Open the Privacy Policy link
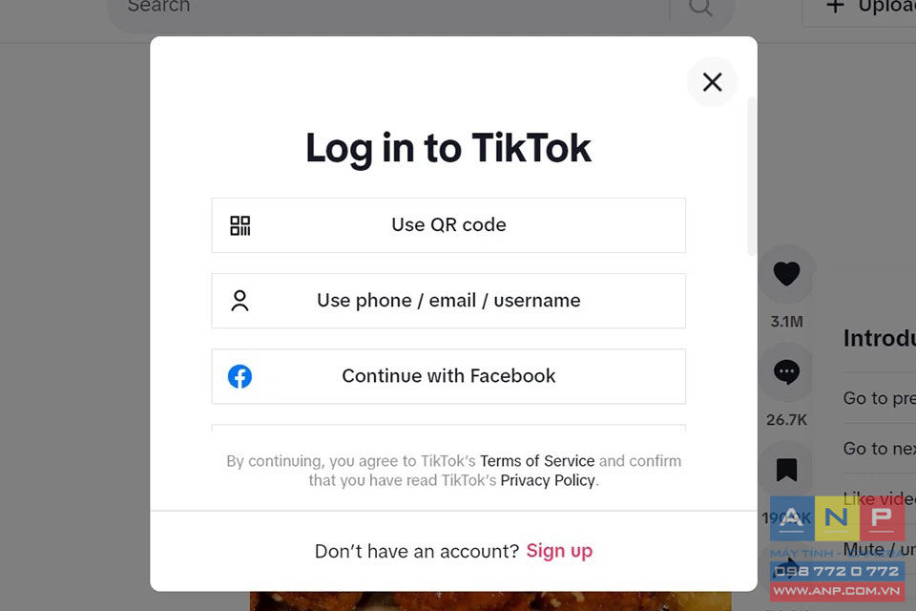The height and width of the screenshot is (611, 916). coord(548,480)
